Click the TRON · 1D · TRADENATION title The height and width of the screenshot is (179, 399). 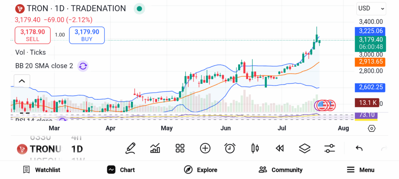coord(76,9)
